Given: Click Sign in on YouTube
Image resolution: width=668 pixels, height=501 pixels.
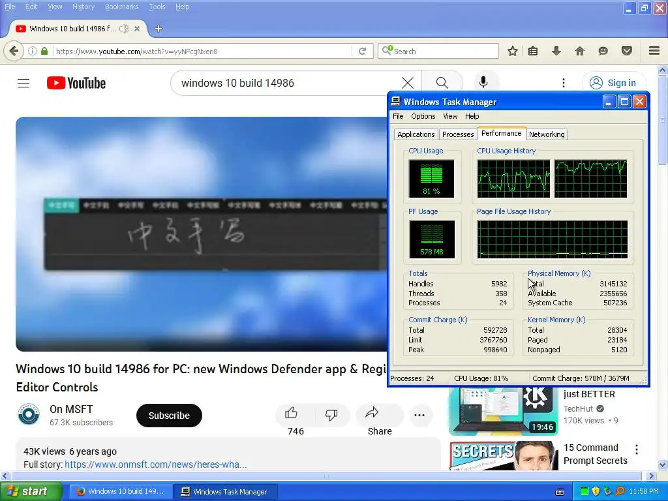Looking at the screenshot, I should tap(614, 83).
